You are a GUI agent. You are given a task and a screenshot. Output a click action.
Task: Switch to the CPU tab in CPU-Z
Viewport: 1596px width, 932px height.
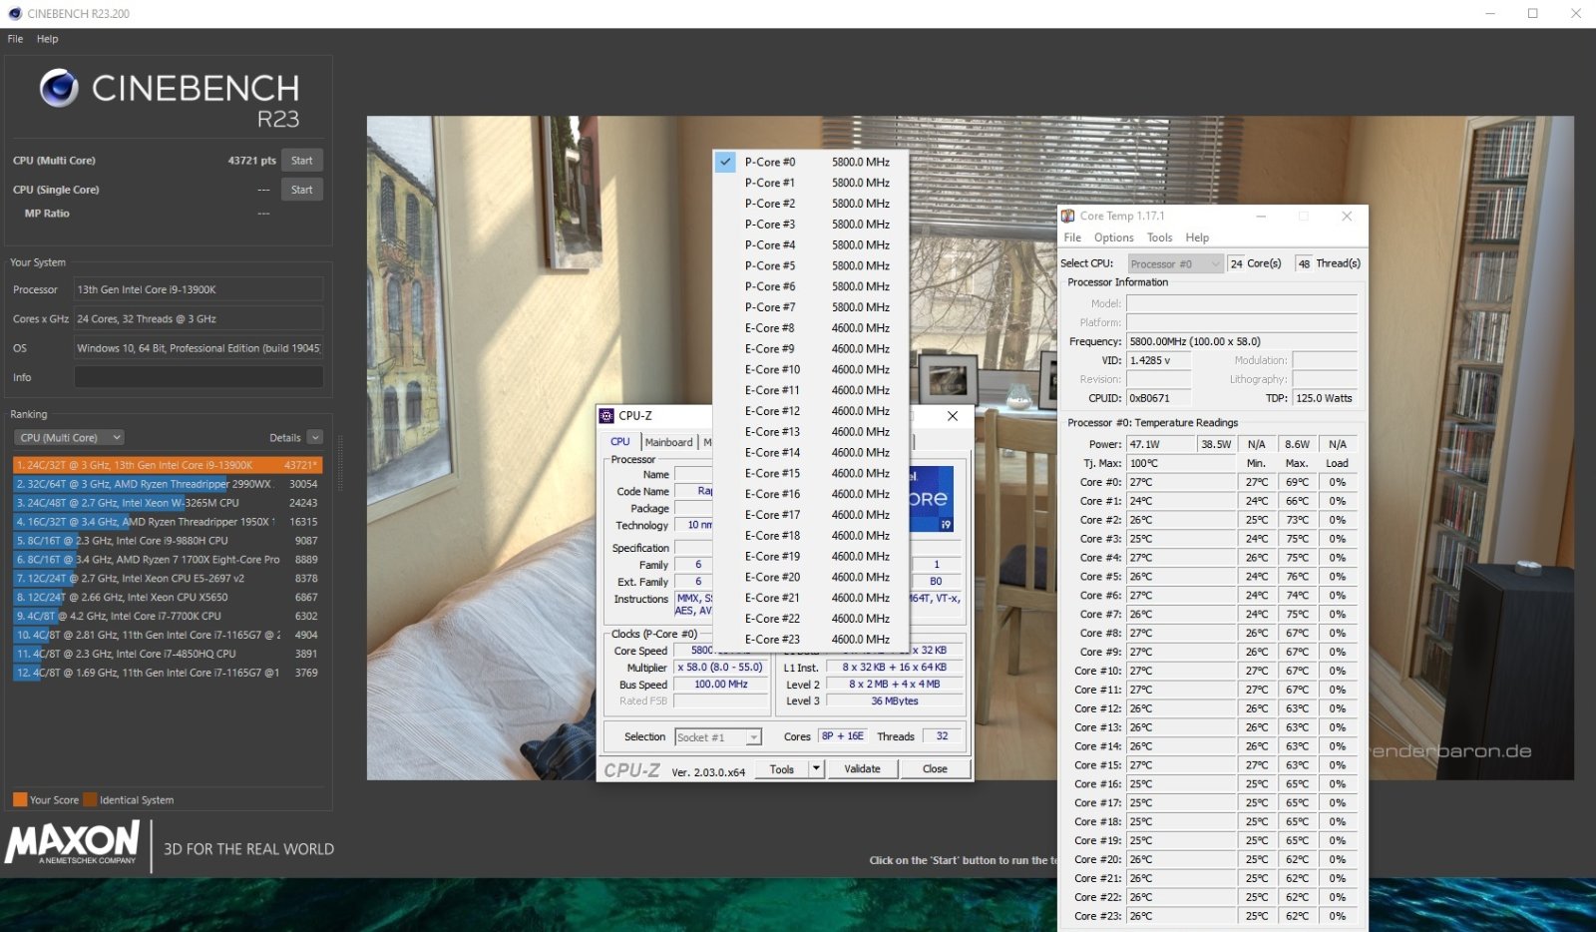tap(620, 442)
